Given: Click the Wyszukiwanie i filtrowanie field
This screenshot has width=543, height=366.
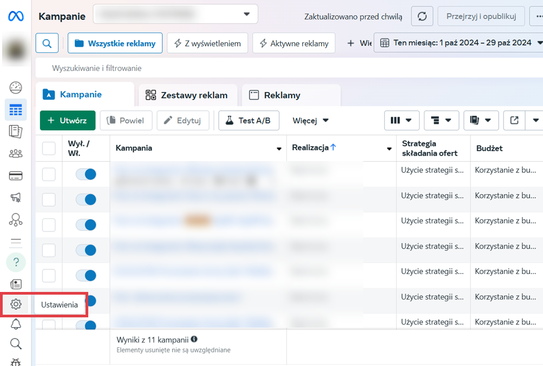Looking at the screenshot, I should [x=217, y=69].
